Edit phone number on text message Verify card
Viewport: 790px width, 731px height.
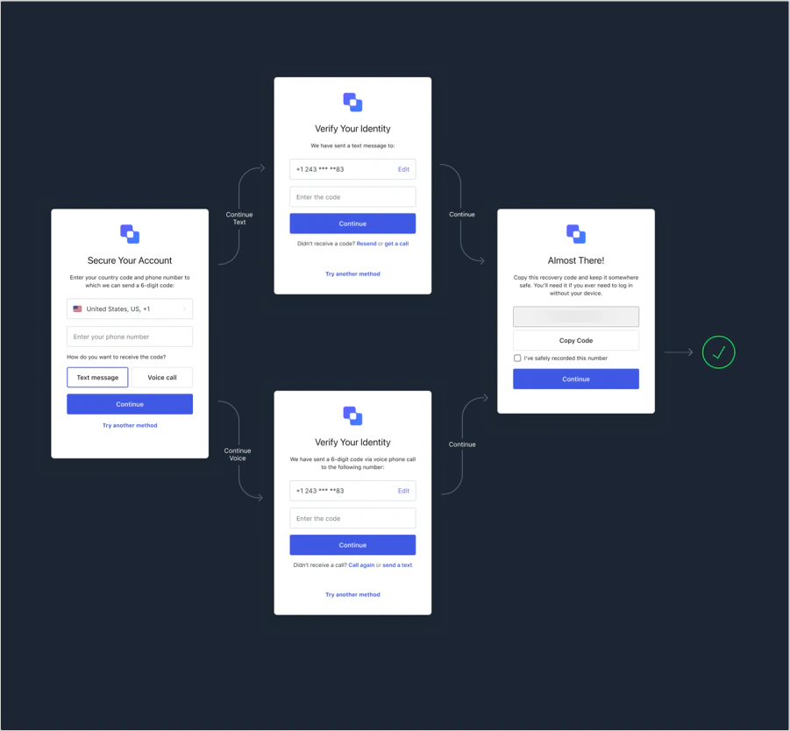403,169
